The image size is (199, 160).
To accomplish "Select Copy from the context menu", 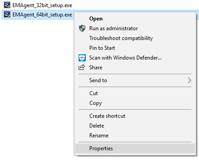I will (135, 103).
